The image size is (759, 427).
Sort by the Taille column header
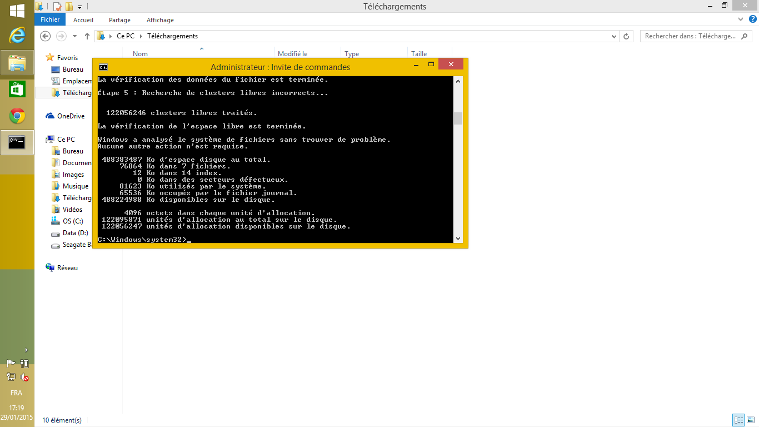[419, 54]
